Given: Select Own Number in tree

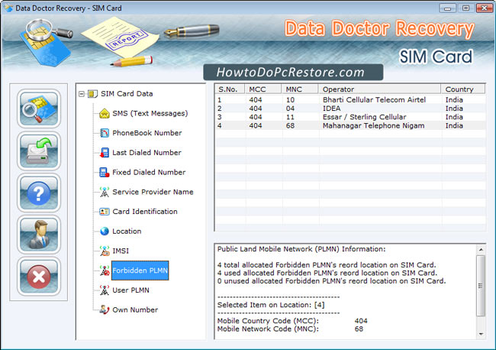Looking at the screenshot, I should 135,309.
